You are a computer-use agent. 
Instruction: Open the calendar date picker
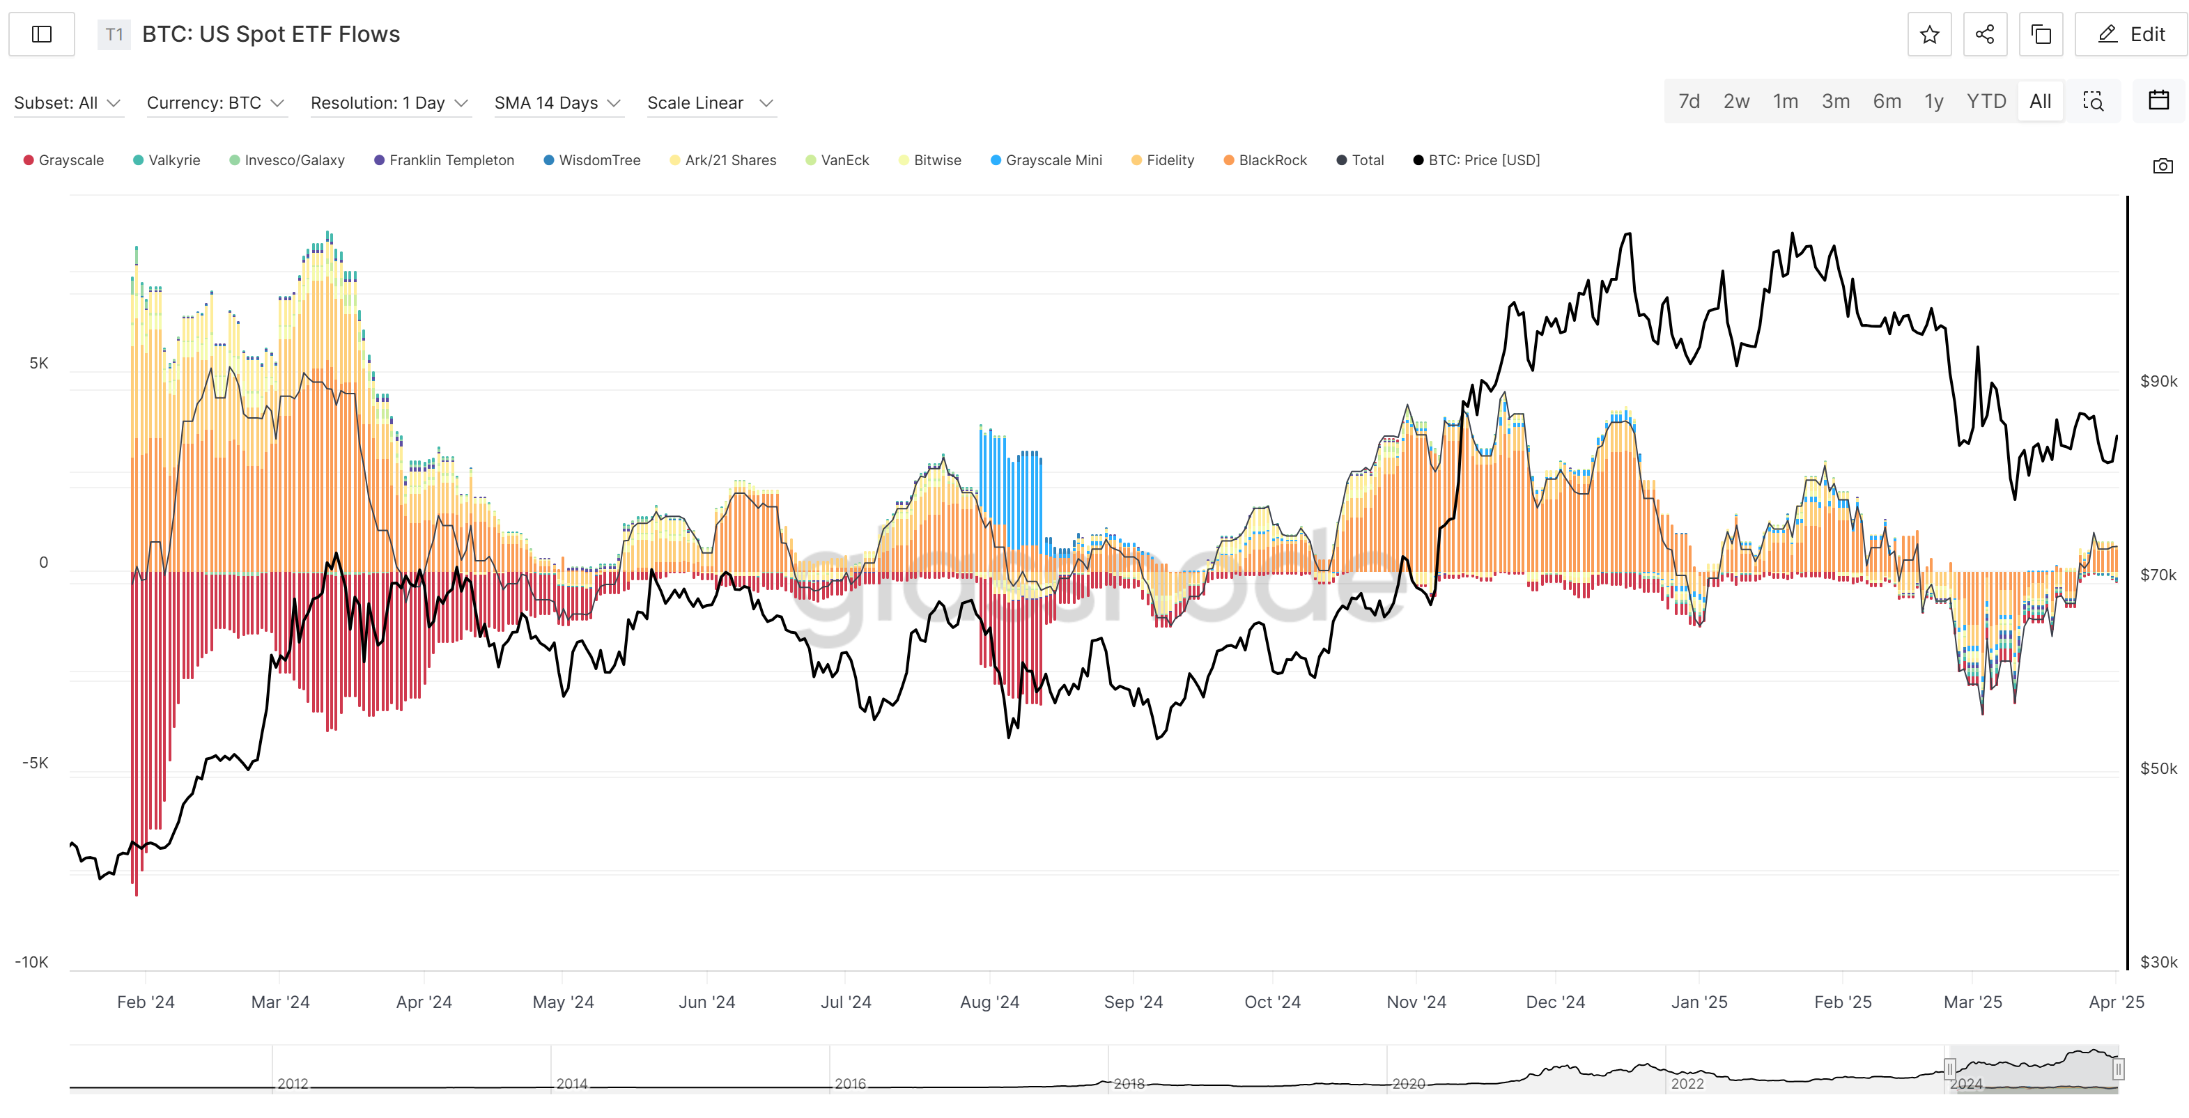pyautogui.click(x=2158, y=100)
